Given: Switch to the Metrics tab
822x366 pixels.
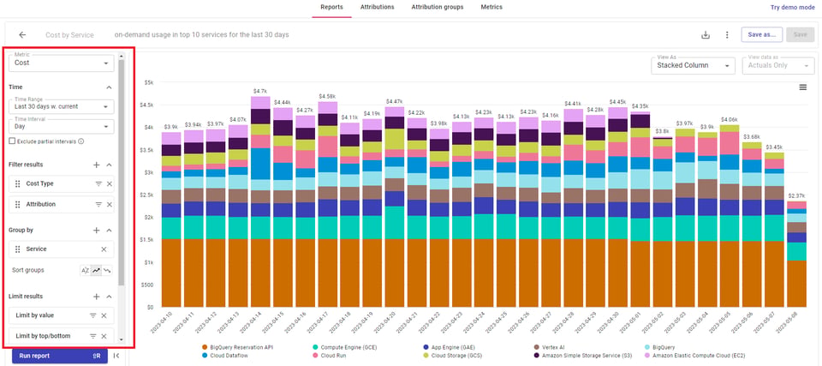Looking at the screenshot, I should tap(491, 8).
